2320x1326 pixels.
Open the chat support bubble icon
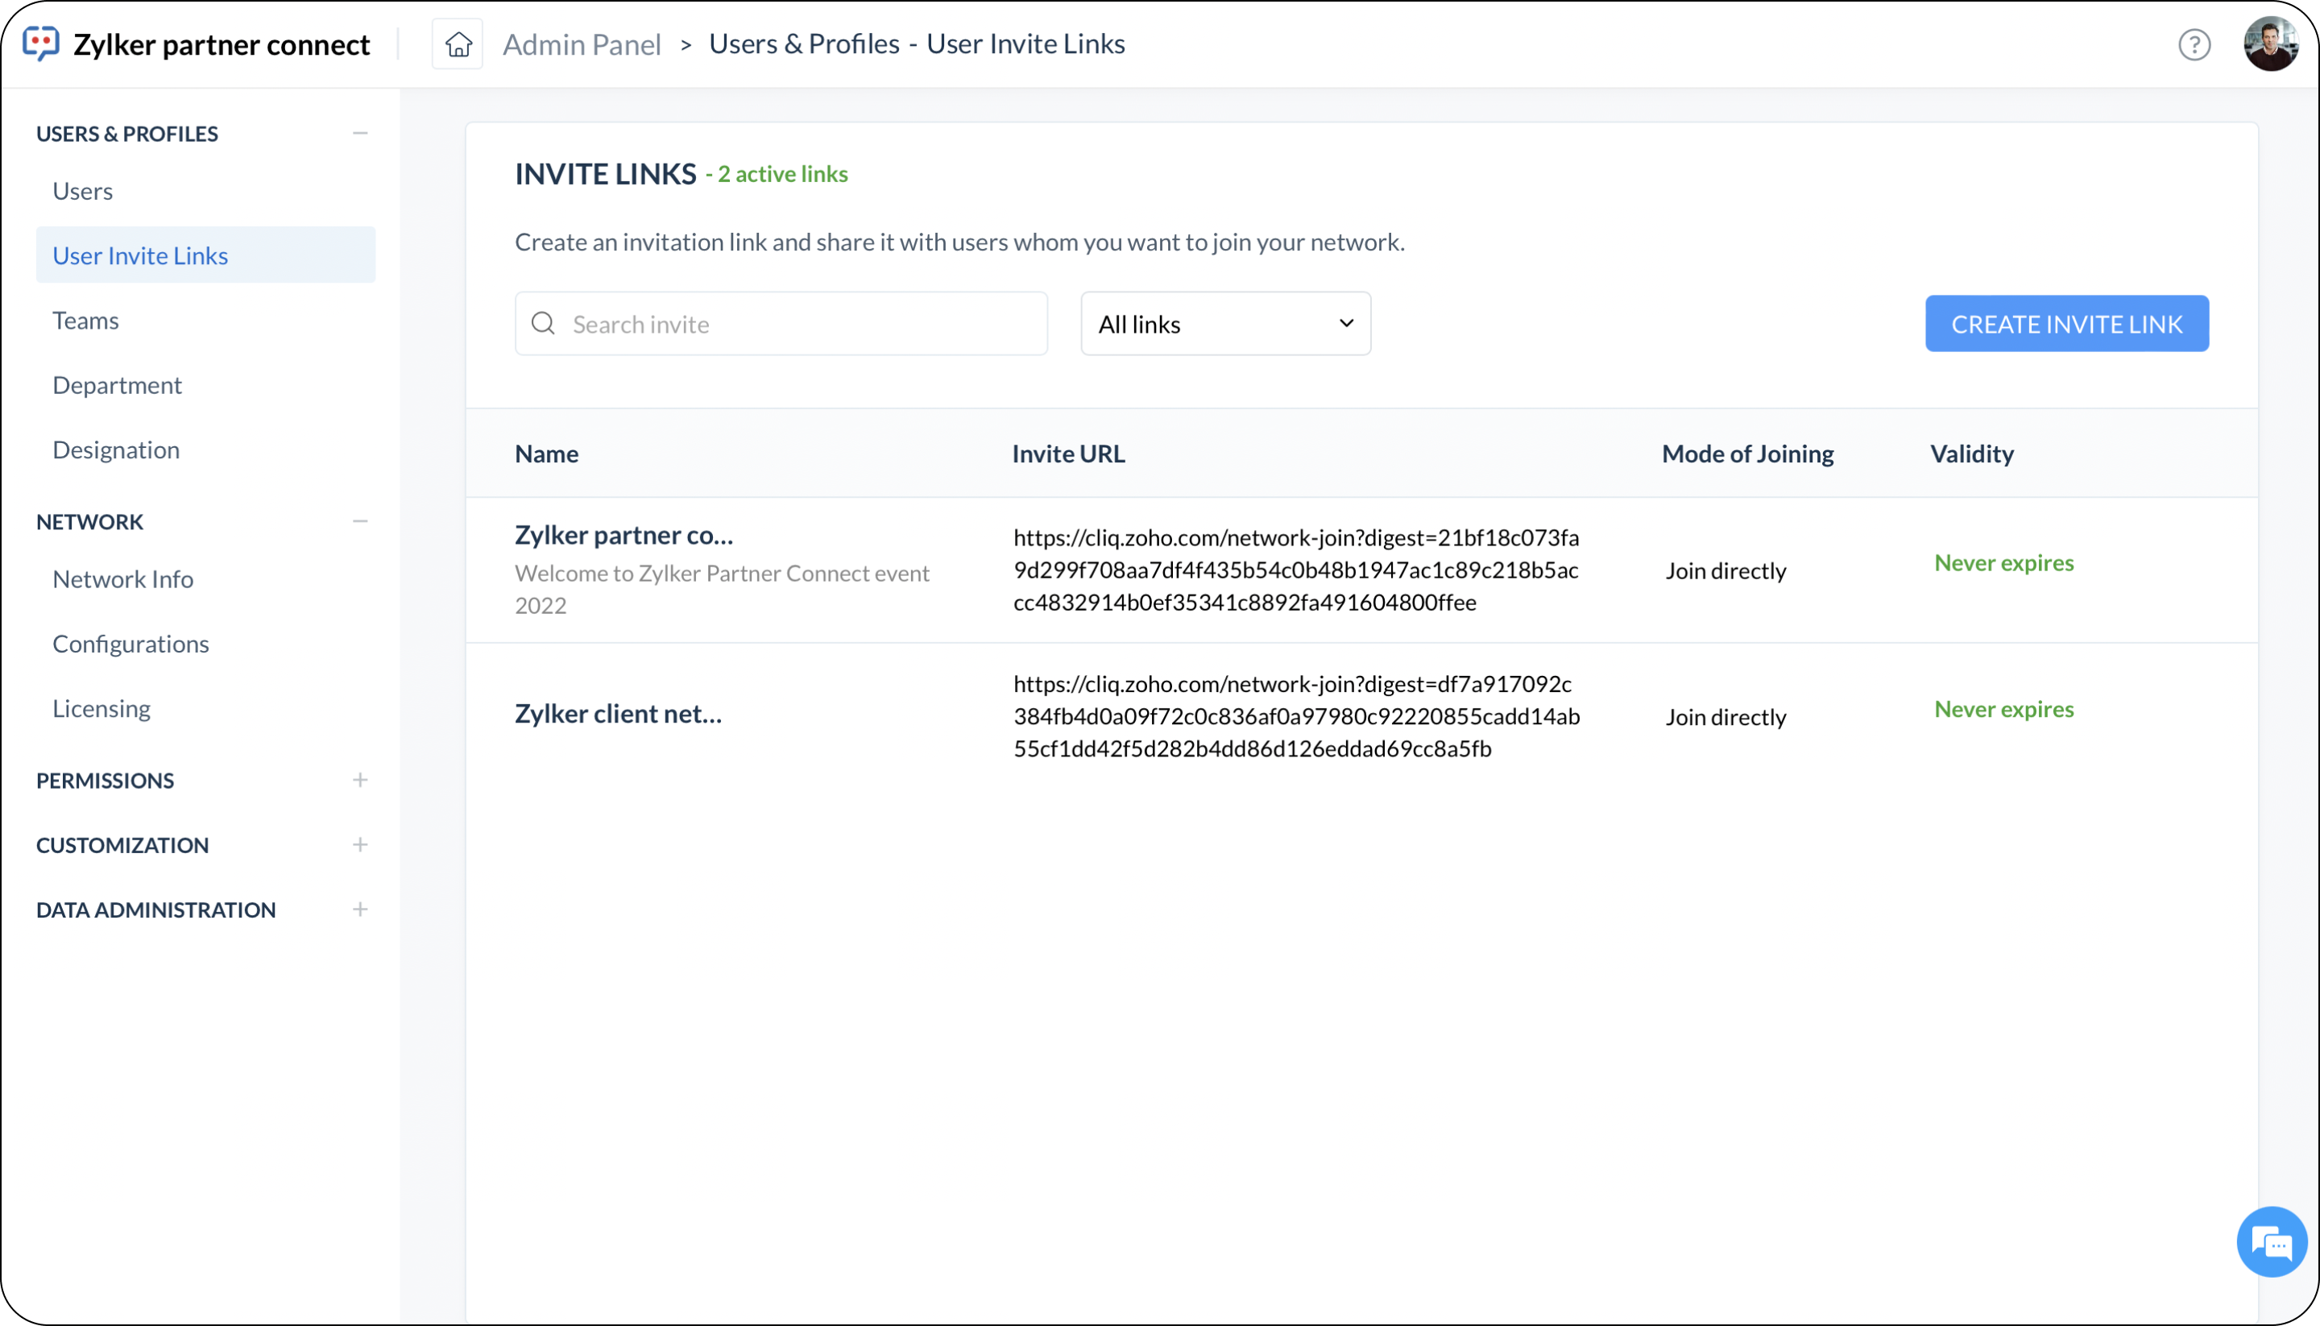(2272, 1242)
